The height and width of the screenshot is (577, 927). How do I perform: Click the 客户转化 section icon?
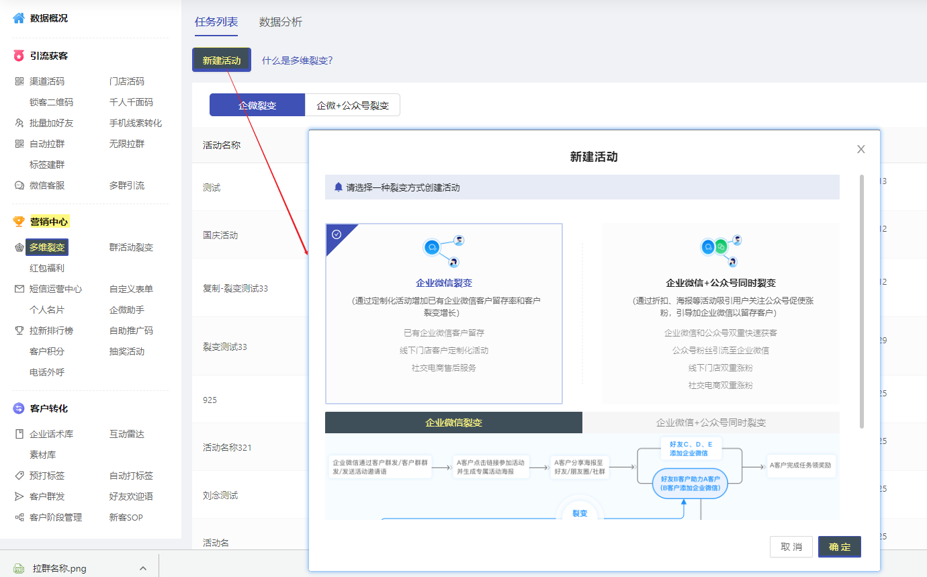point(19,408)
